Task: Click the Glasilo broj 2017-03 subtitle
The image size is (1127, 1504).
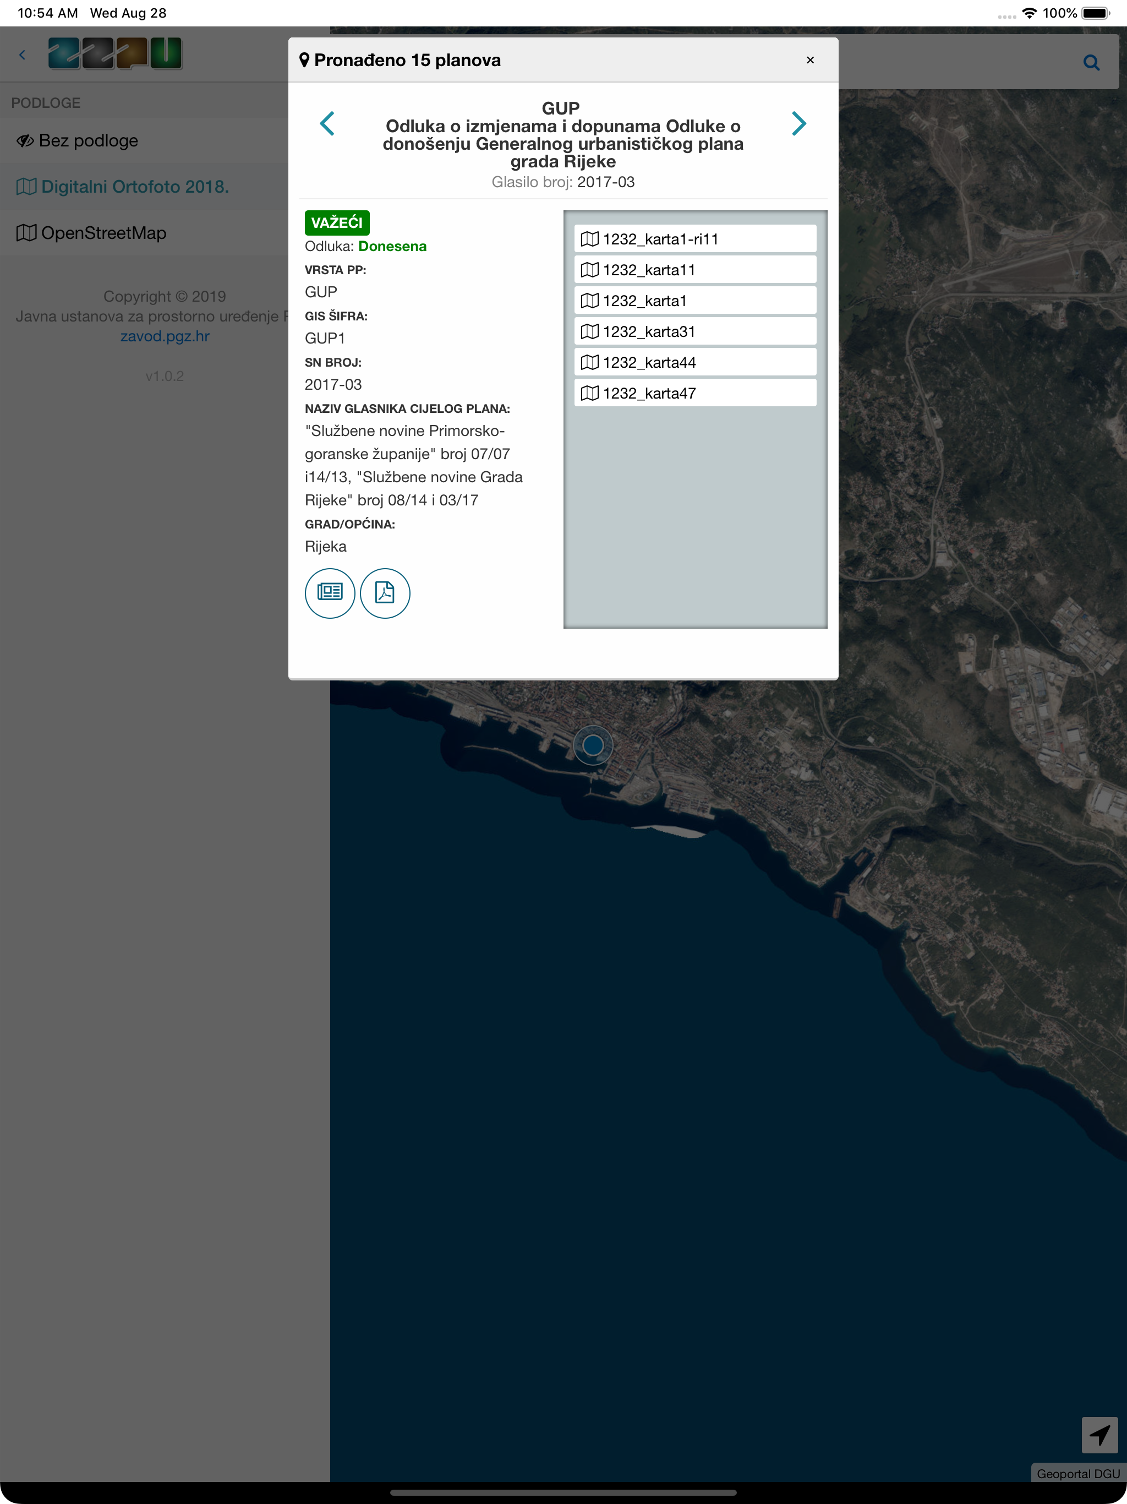Action: [x=563, y=182]
